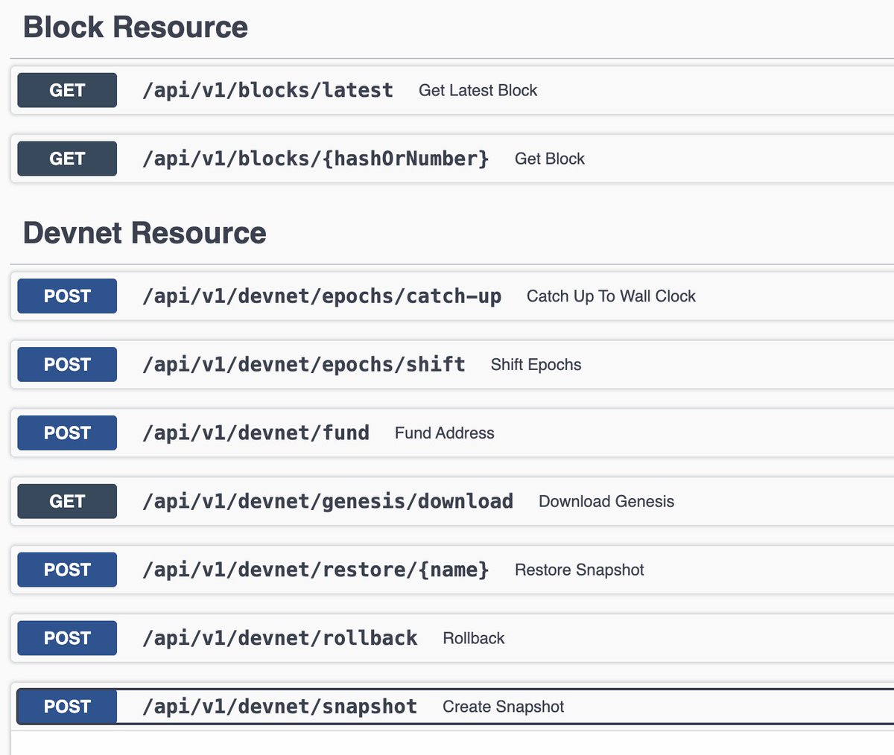Image resolution: width=894 pixels, height=755 pixels.
Task: Click the Get Latest Block description
Action: point(478,90)
